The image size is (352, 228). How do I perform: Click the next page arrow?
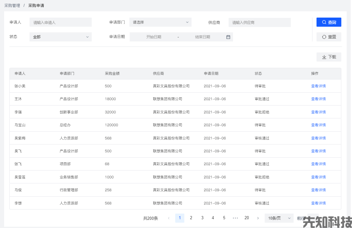258,218
